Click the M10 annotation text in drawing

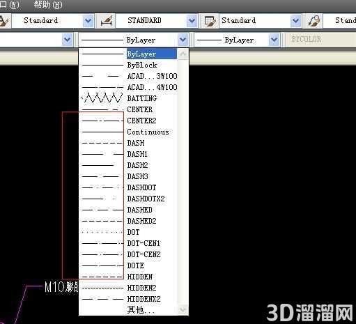pos(61,287)
